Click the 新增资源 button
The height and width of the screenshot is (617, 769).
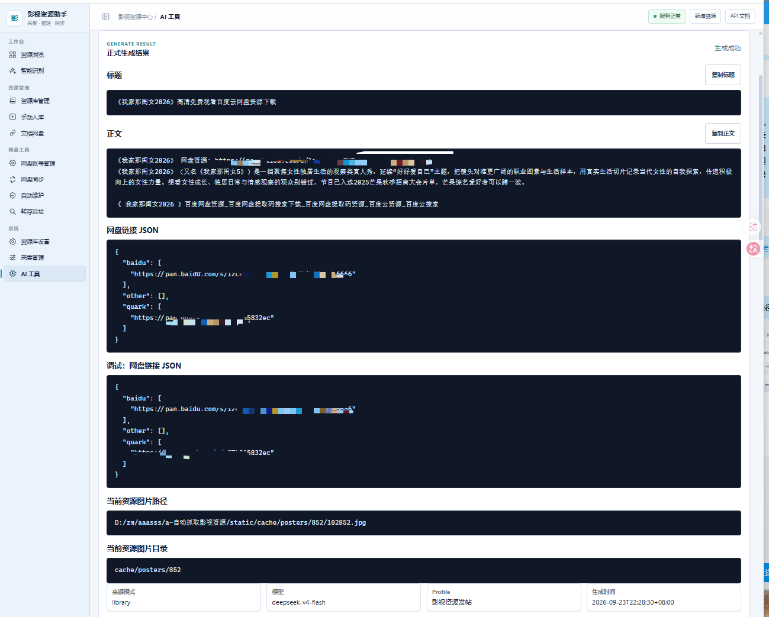705,17
